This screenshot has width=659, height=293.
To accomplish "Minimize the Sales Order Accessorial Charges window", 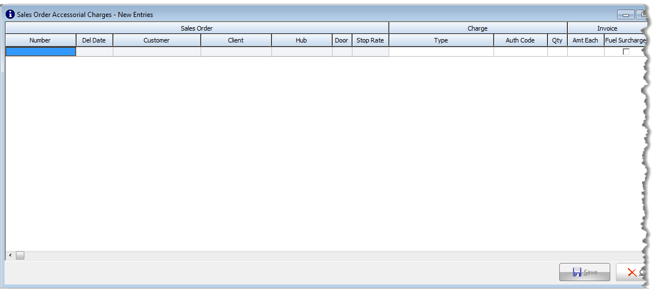I will tap(626, 15).
